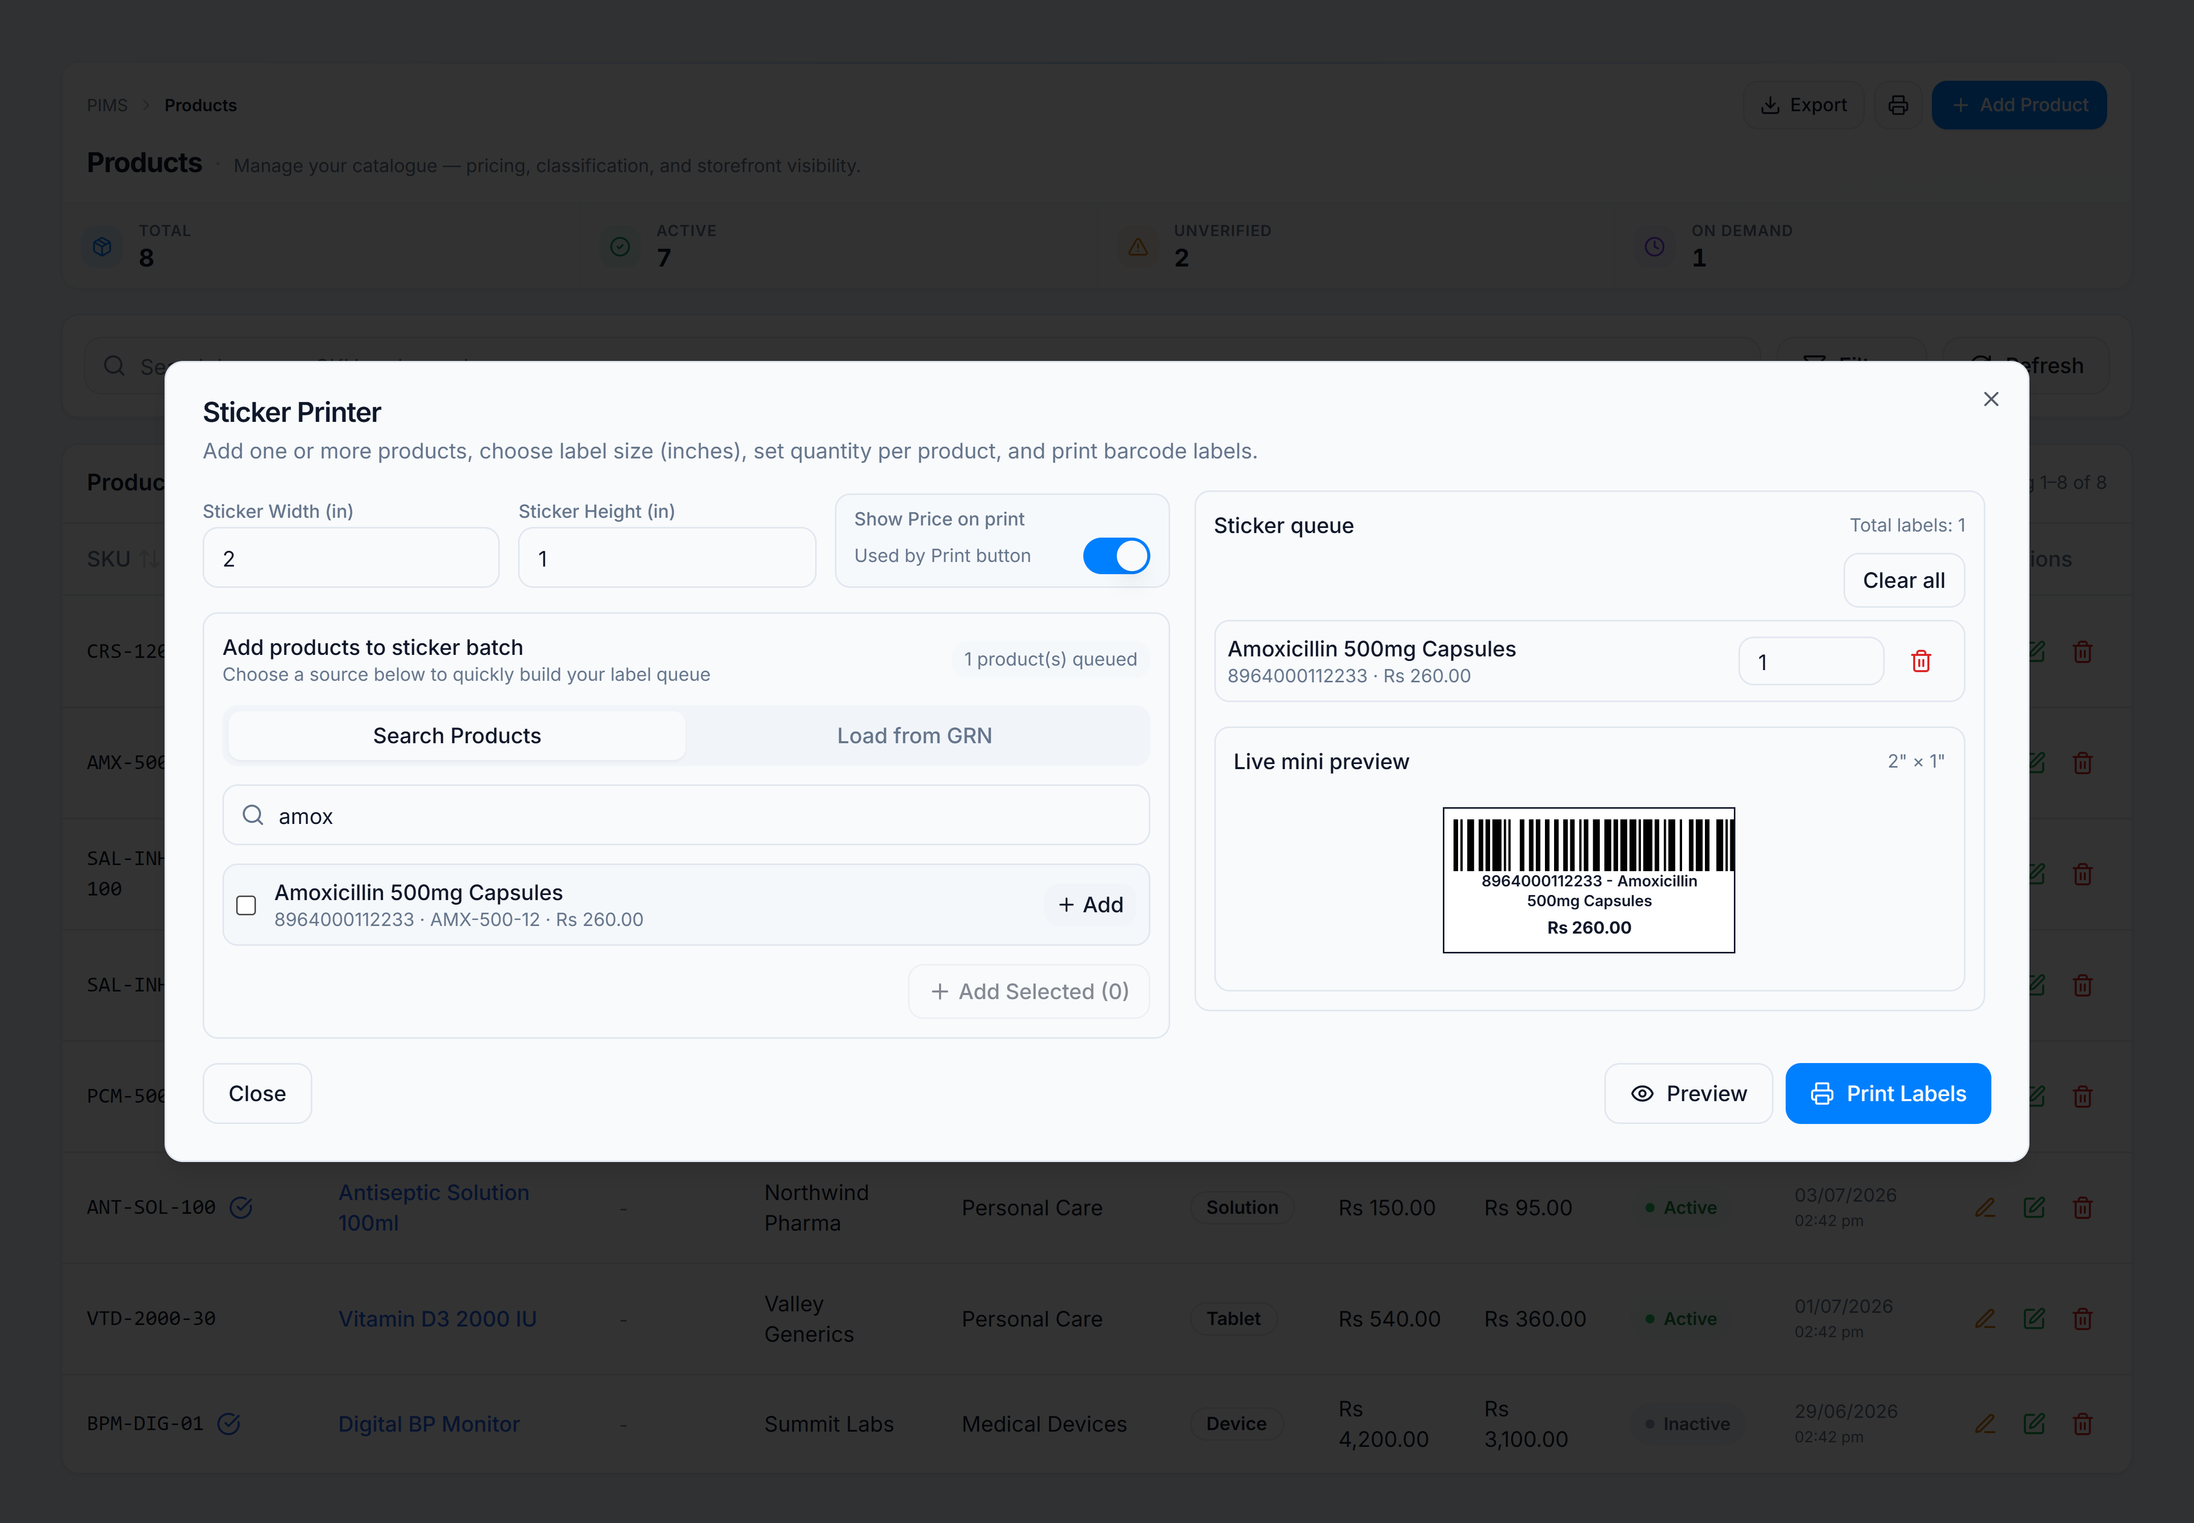This screenshot has width=2194, height=1523.
Task: Click PIMS breadcrumb link
Action: (x=107, y=105)
